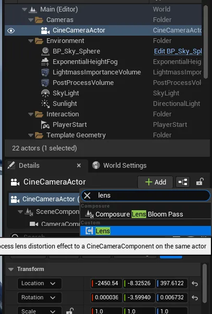Toggle the Details panel lock icon
212x314 pixels.
199,182
